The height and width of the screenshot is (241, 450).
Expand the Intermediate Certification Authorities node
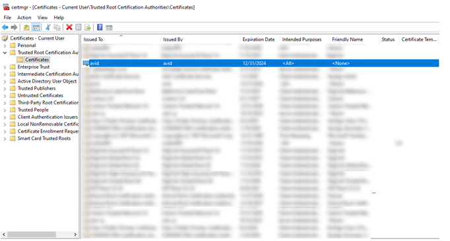[x=5, y=74]
